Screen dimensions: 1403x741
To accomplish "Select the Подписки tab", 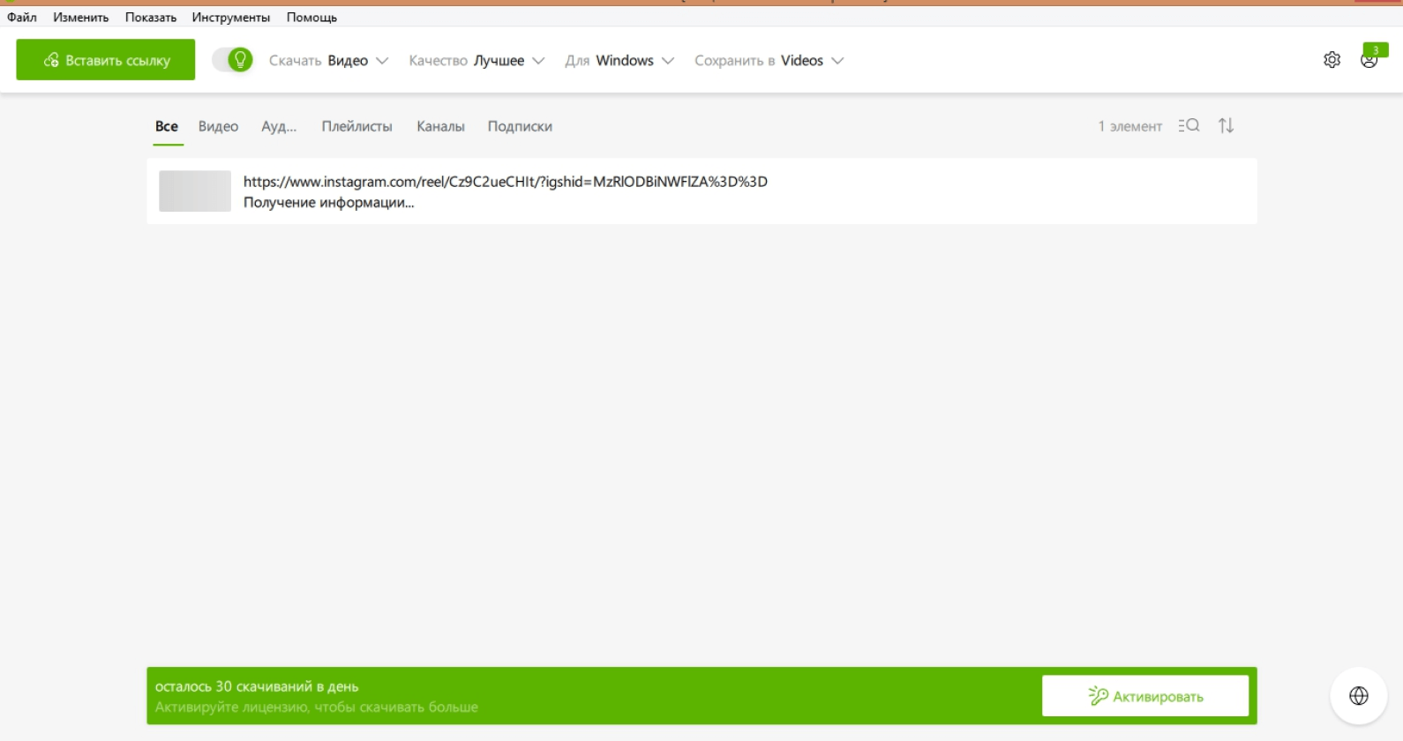I will (520, 127).
